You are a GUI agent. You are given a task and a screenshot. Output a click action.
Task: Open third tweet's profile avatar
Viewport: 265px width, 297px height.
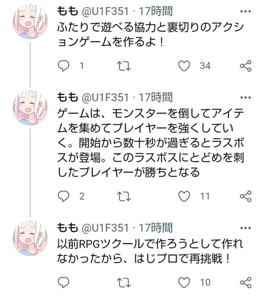tap(30, 238)
